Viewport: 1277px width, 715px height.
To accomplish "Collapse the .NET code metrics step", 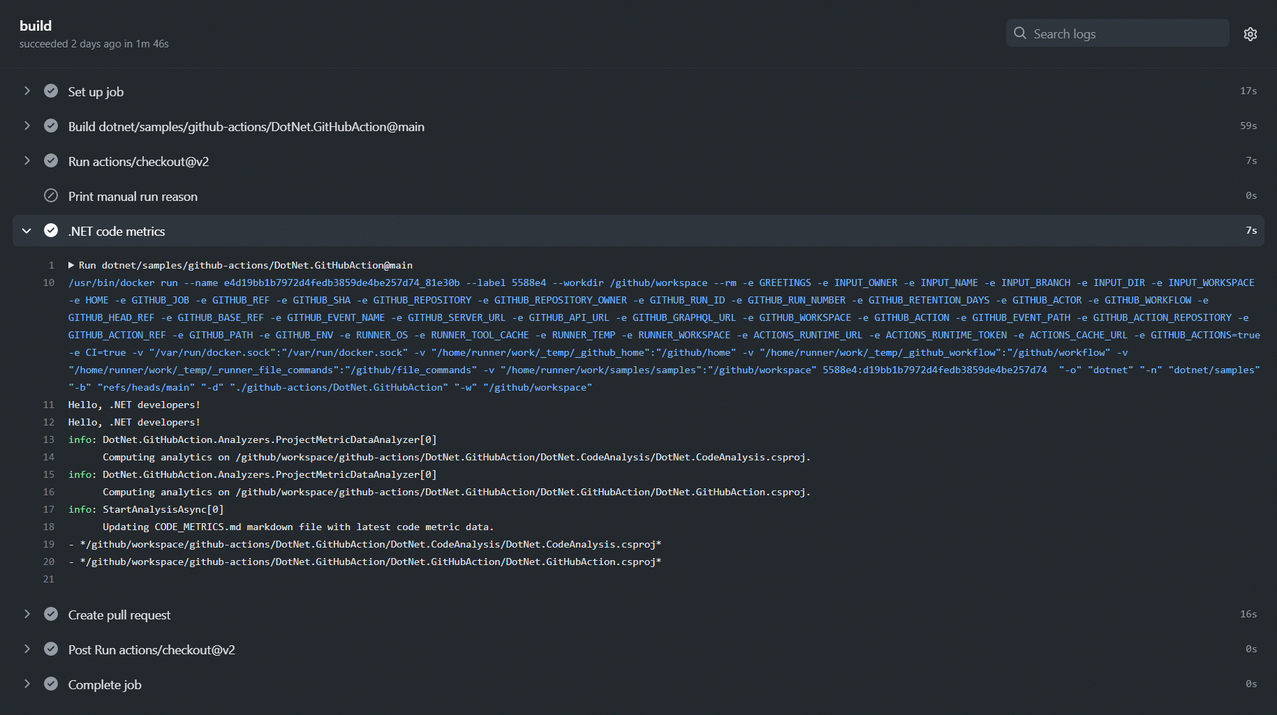I will pos(27,230).
